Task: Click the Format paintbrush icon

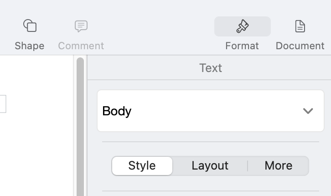Action: pyautogui.click(x=242, y=26)
